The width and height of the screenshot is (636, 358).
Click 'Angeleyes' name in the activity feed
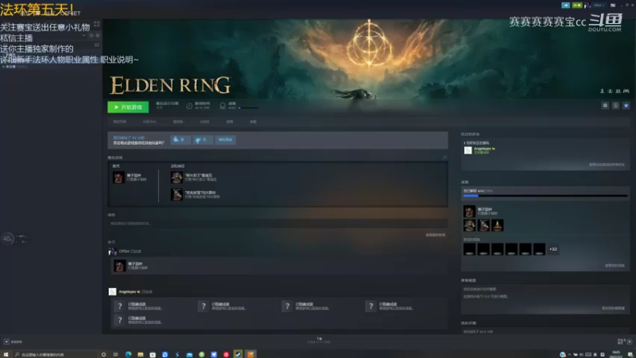point(127,292)
